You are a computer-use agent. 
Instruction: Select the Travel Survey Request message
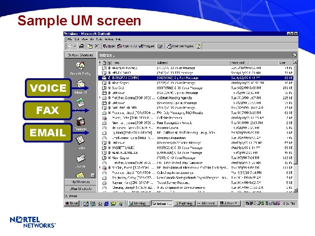pos(196,183)
